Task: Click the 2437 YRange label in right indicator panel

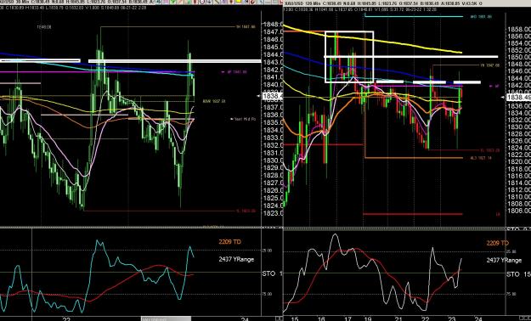Action: tap(504, 260)
